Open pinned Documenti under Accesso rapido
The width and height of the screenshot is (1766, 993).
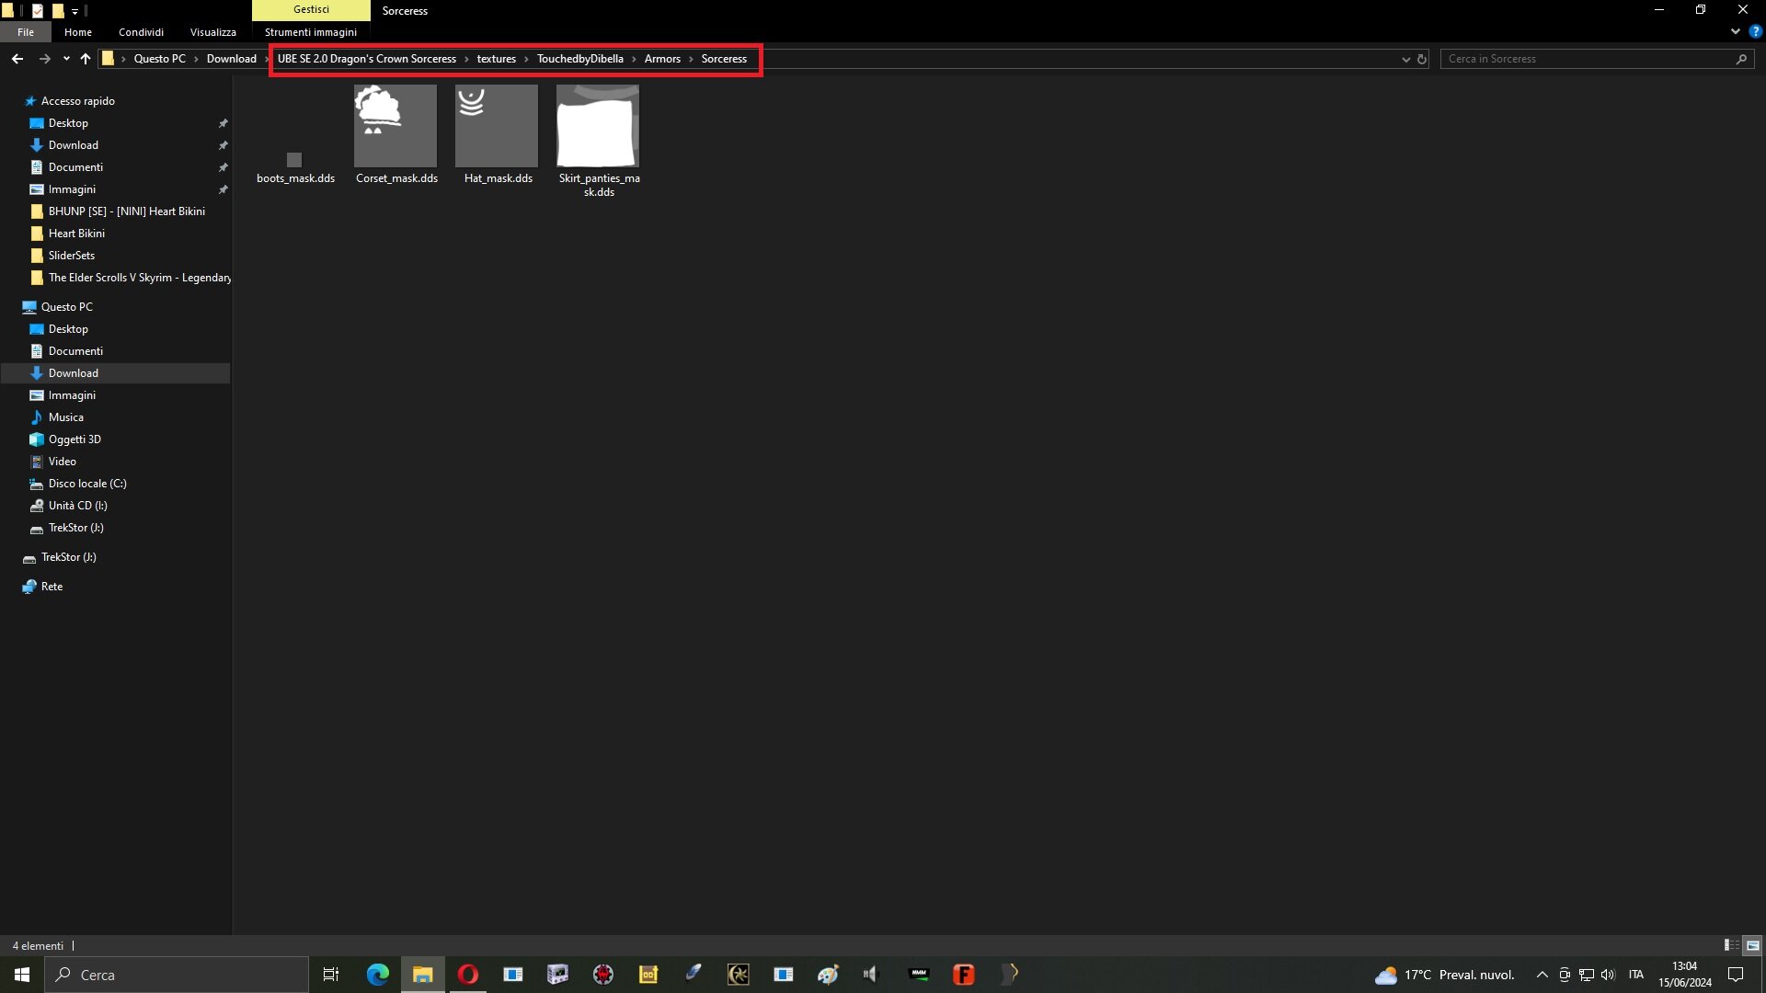[75, 167]
